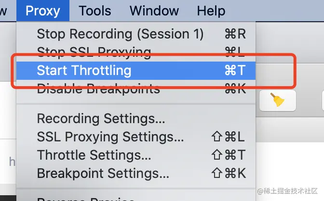This screenshot has width=324, height=201.
Task: Toggle Stop SSL Proxying entry
Action: 136,52
